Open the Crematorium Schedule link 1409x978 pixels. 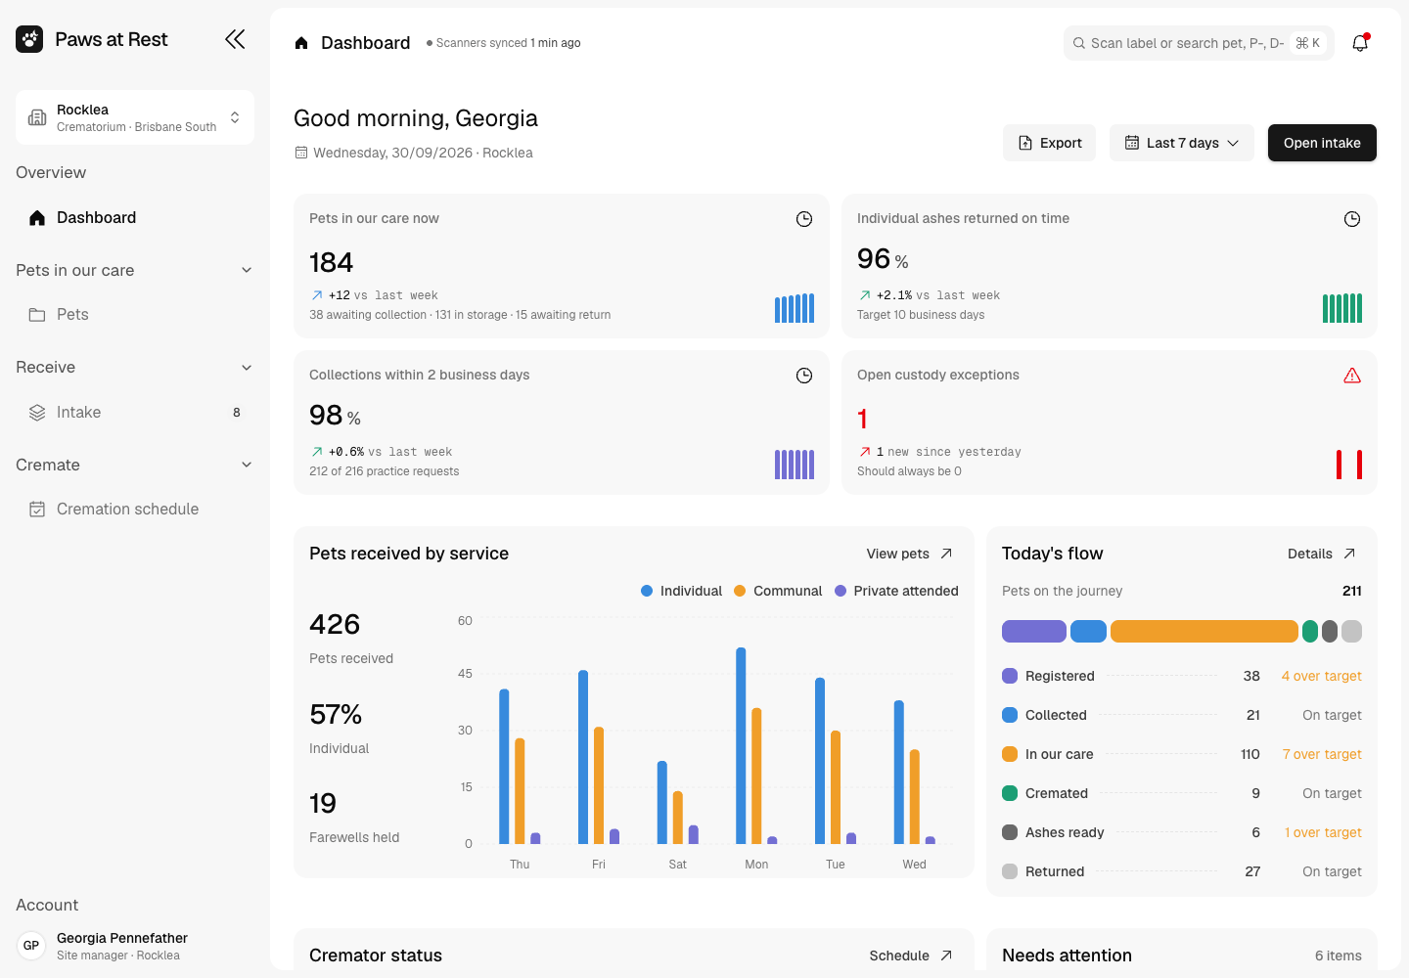pyautogui.click(x=911, y=956)
